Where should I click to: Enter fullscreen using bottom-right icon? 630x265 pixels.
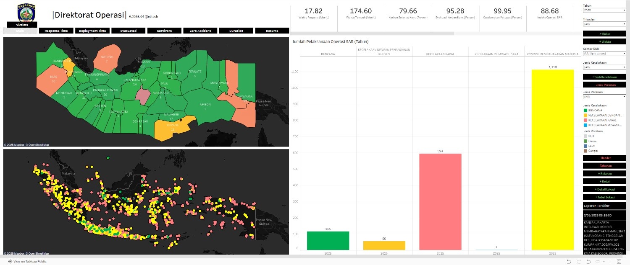point(619,261)
